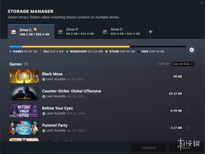Open the Counter-Strike thumbnail image
Viewport: 205px width, 154px height.
coord(24,94)
